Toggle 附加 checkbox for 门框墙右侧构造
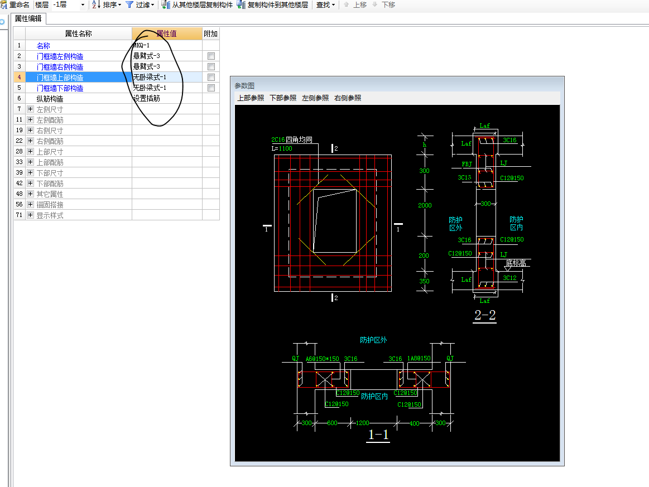This screenshot has height=487, width=649. pyautogui.click(x=211, y=66)
